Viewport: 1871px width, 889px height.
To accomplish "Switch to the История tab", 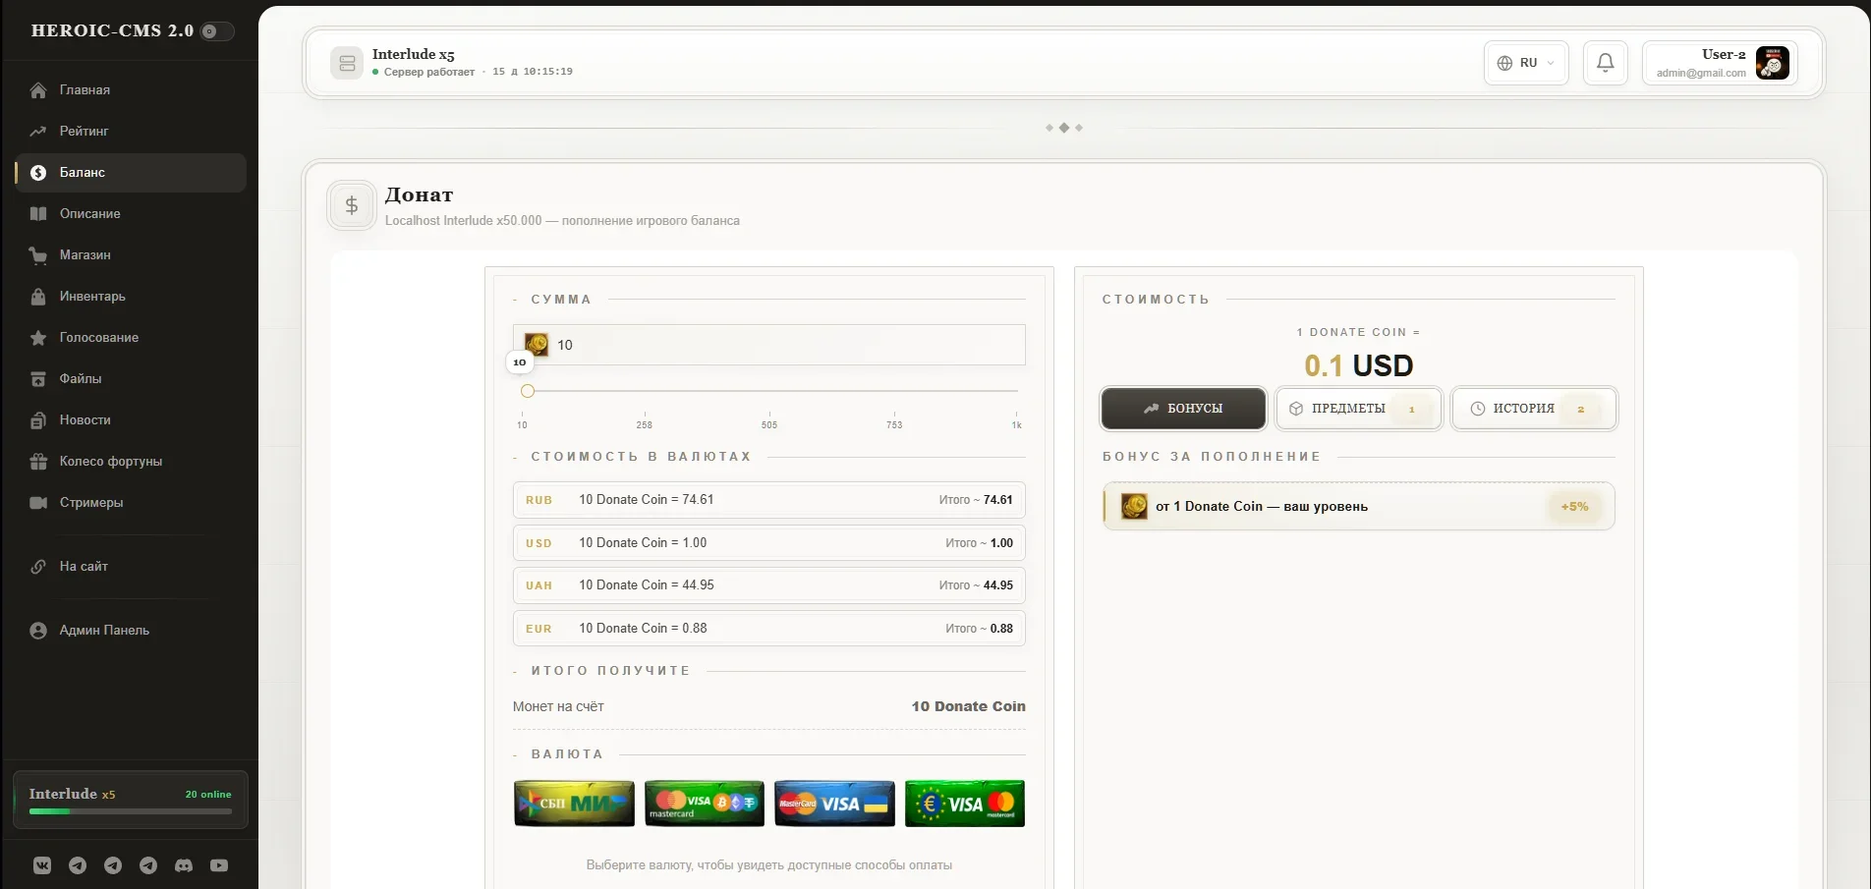I will pos(1534,409).
